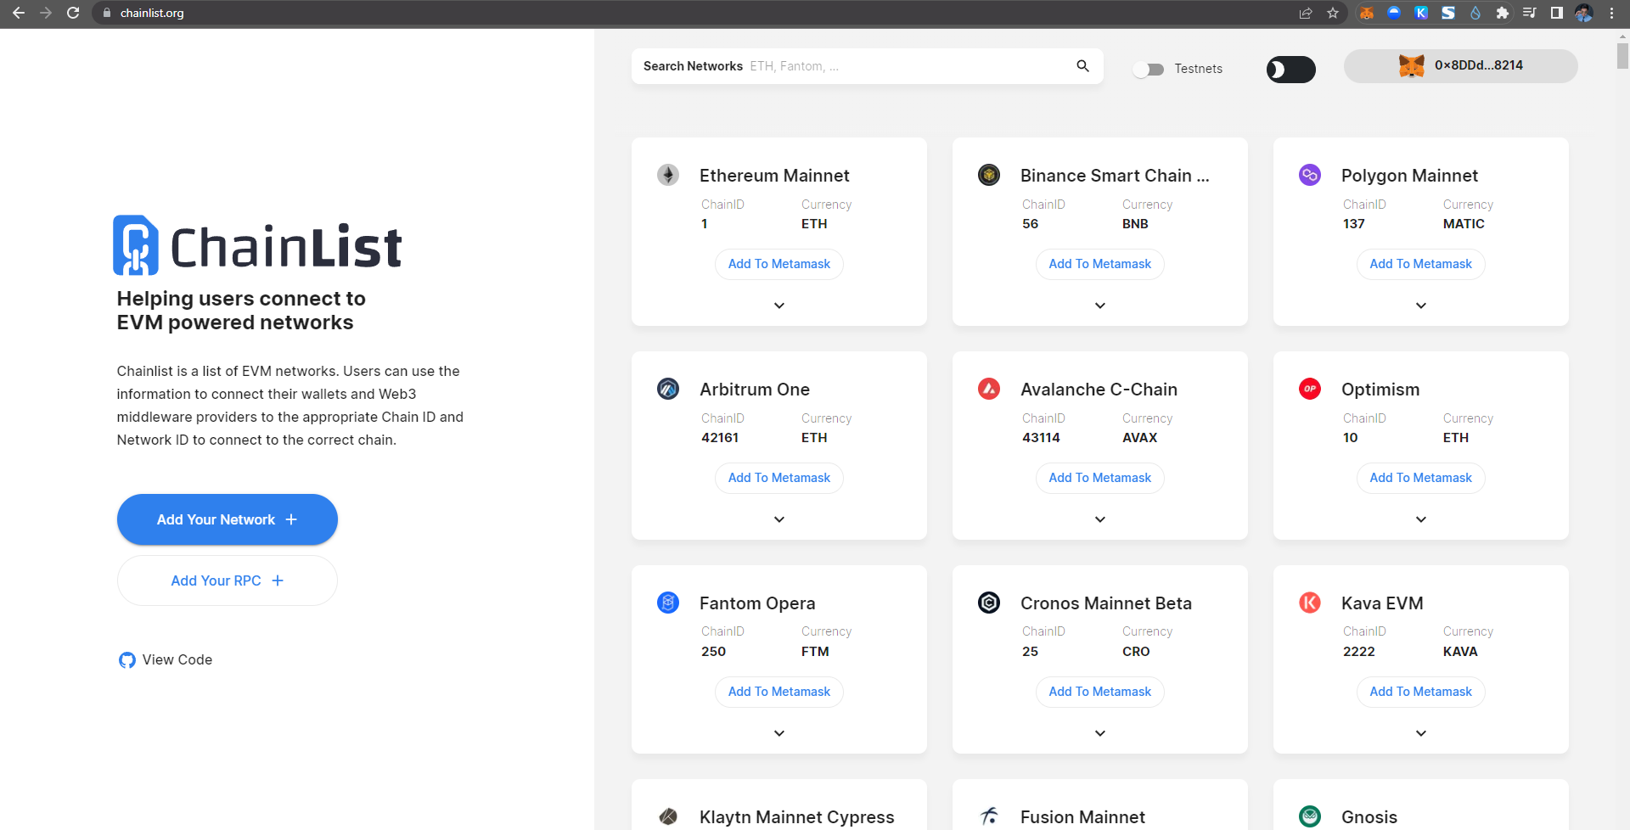Open the browser extensions puzzle menu

[1503, 13]
